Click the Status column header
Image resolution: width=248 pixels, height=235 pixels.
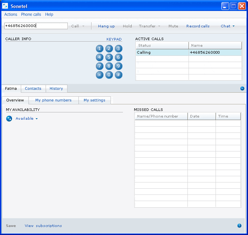coord(162,46)
